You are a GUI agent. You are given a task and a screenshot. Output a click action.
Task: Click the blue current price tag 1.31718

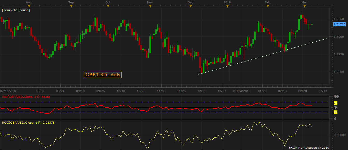pos(339,24)
